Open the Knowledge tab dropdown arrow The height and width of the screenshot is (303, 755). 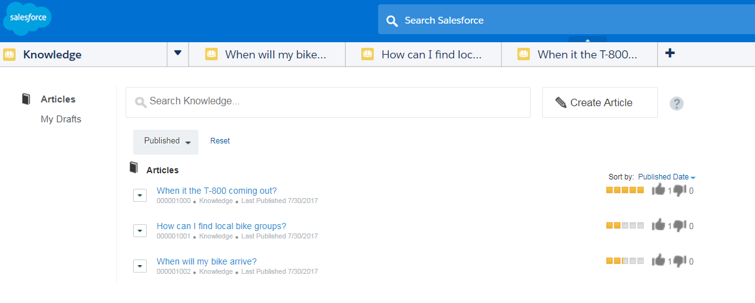point(178,53)
